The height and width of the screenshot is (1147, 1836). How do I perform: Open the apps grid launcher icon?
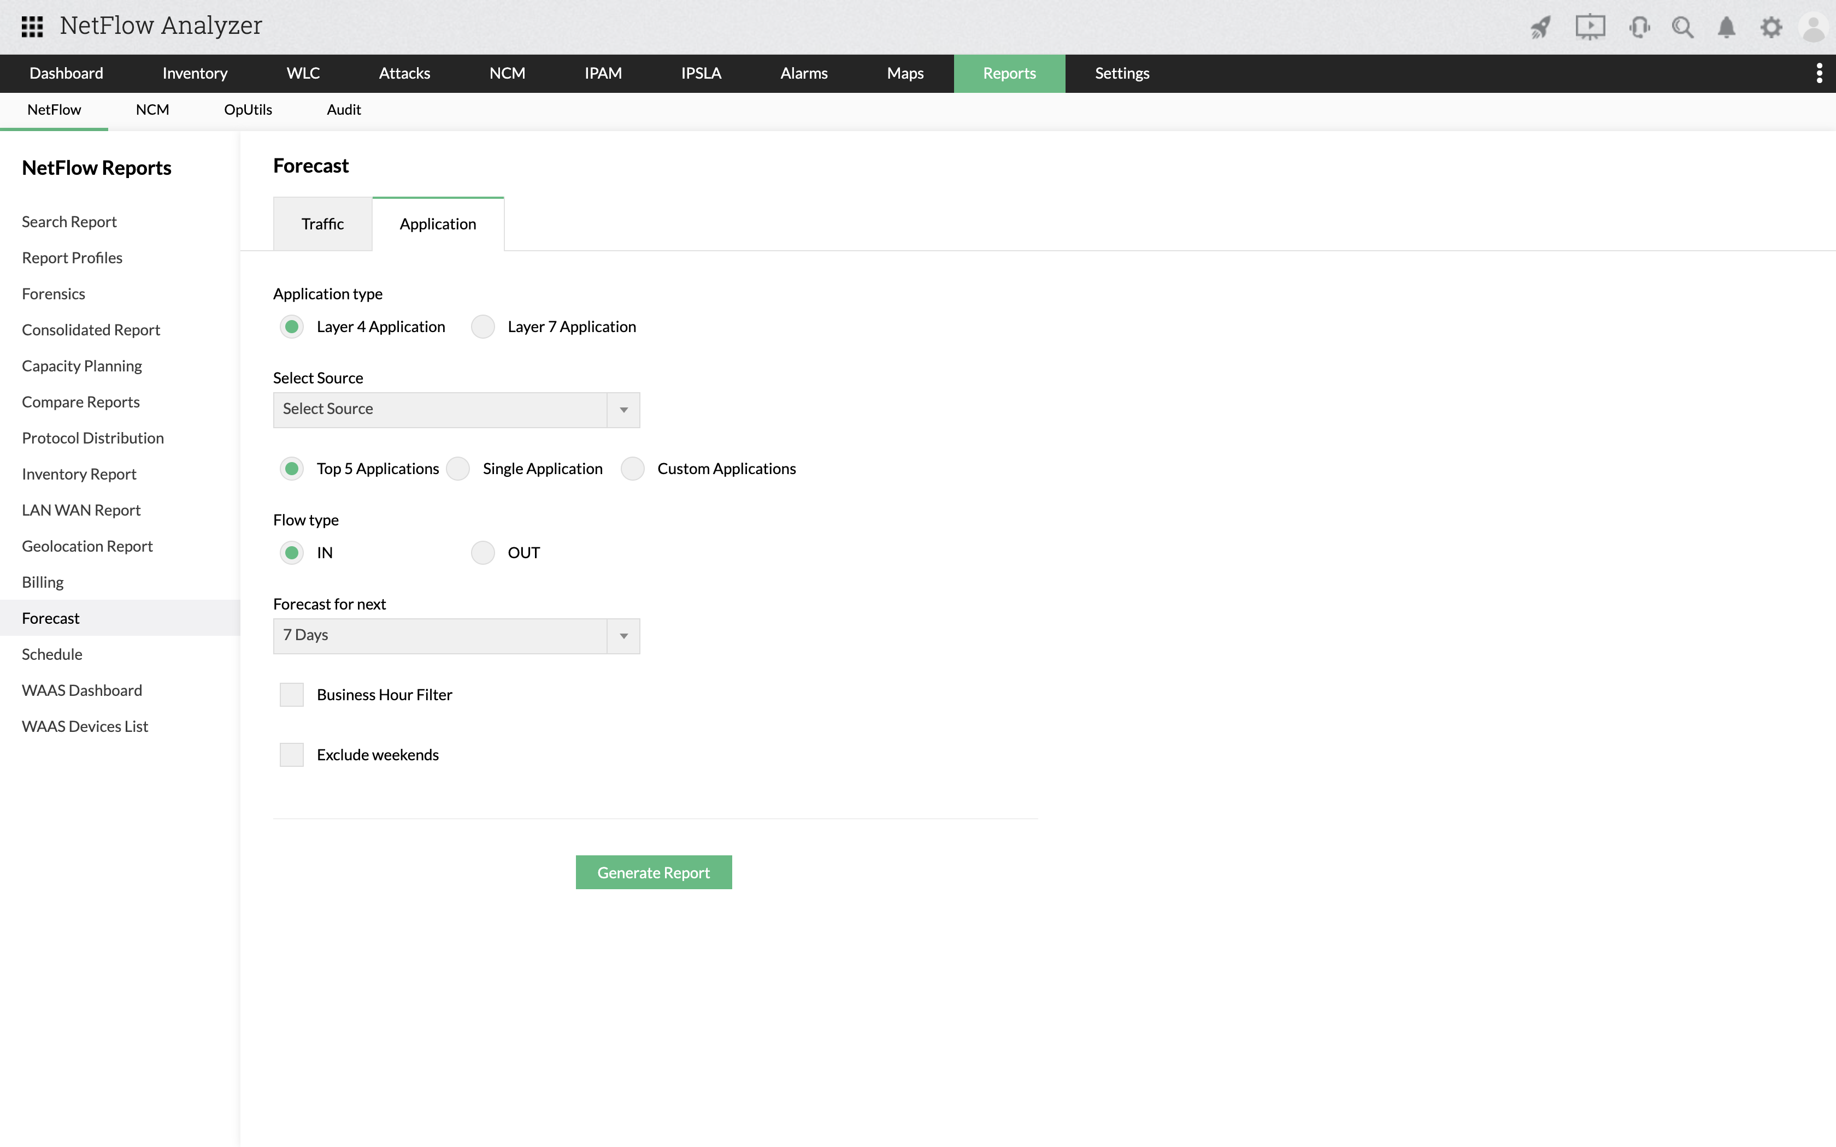pyautogui.click(x=32, y=27)
